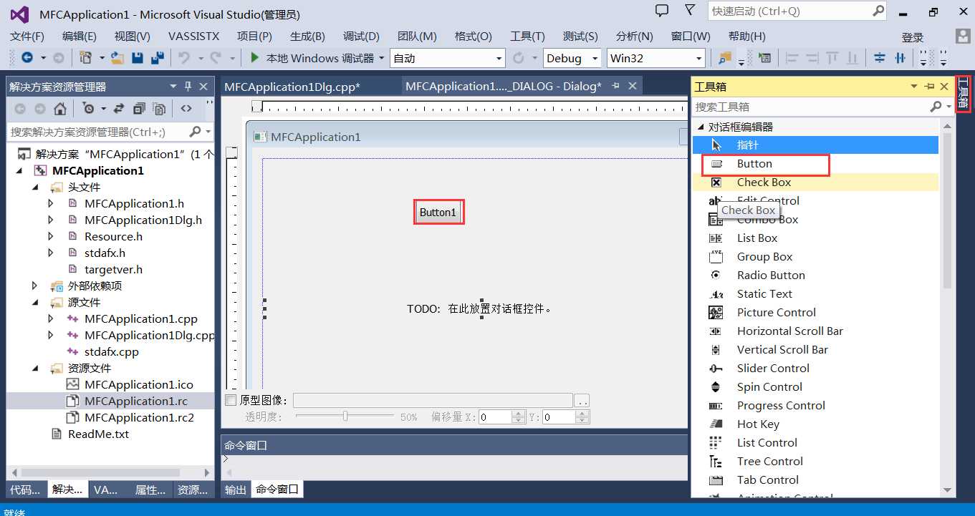Click the Button1 control on the dialog
This screenshot has width=975, height=516.
[x=438, y=213]
